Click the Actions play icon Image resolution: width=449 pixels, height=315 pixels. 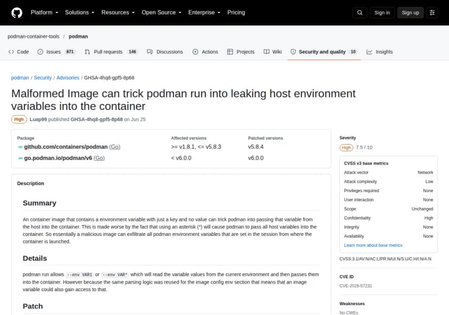195,52
